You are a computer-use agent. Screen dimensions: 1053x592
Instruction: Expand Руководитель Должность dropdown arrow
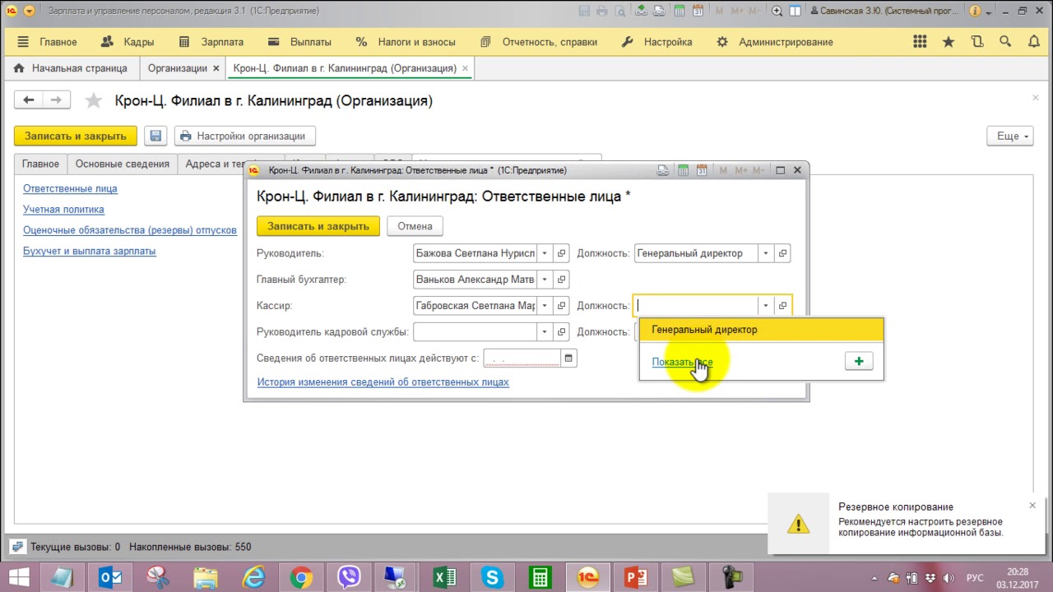click(x=765, y=253)
